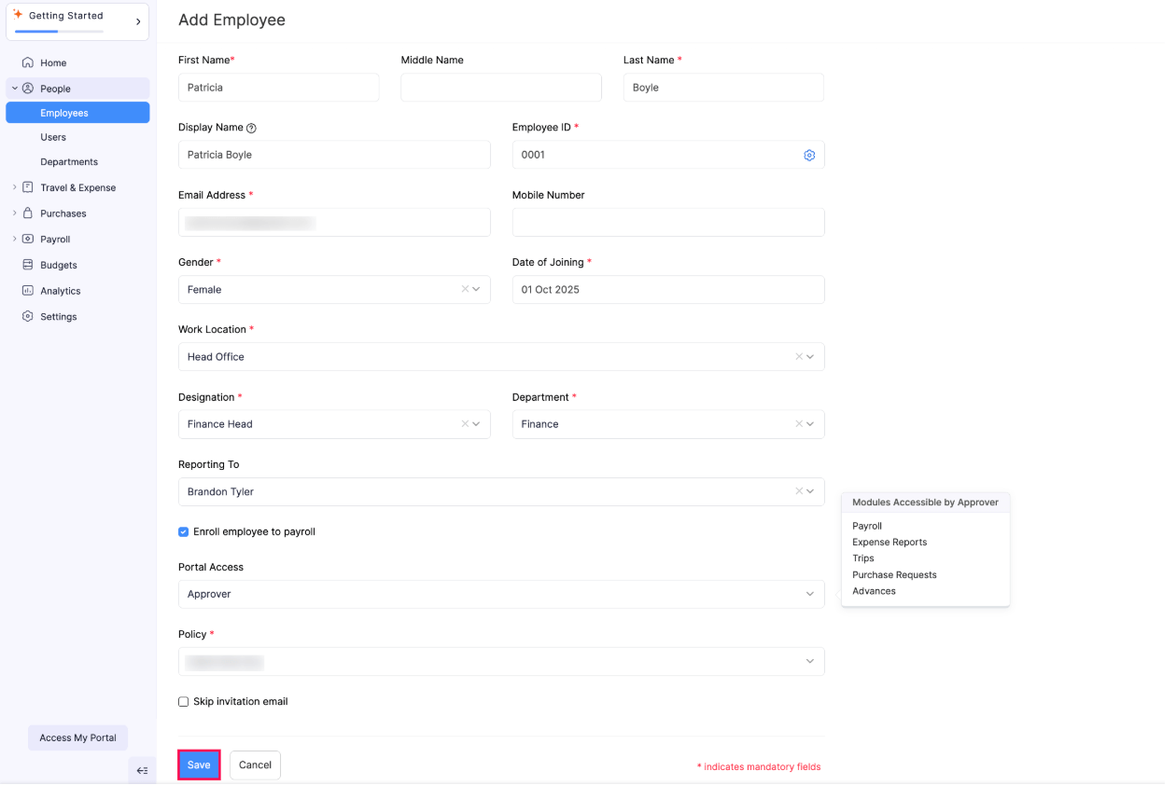Expand Travel & Expense in the sidebar
Viewport: 1176px width, 785px height.
click(15, 187)
